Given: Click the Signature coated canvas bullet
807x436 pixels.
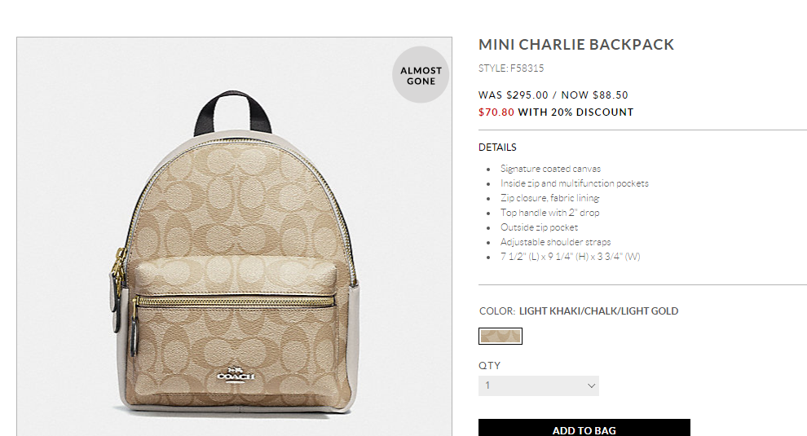Looking at the screenshot, I should 550,169.
